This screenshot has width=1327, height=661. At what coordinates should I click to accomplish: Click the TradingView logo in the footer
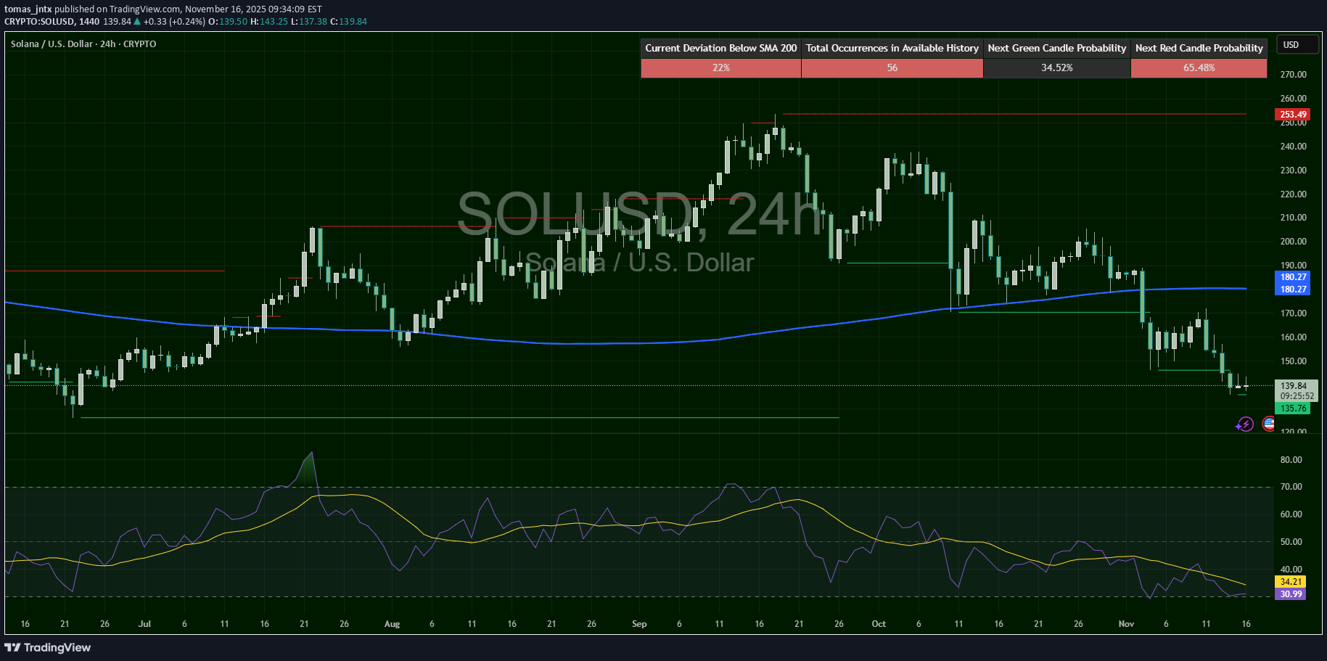(48, 646)
